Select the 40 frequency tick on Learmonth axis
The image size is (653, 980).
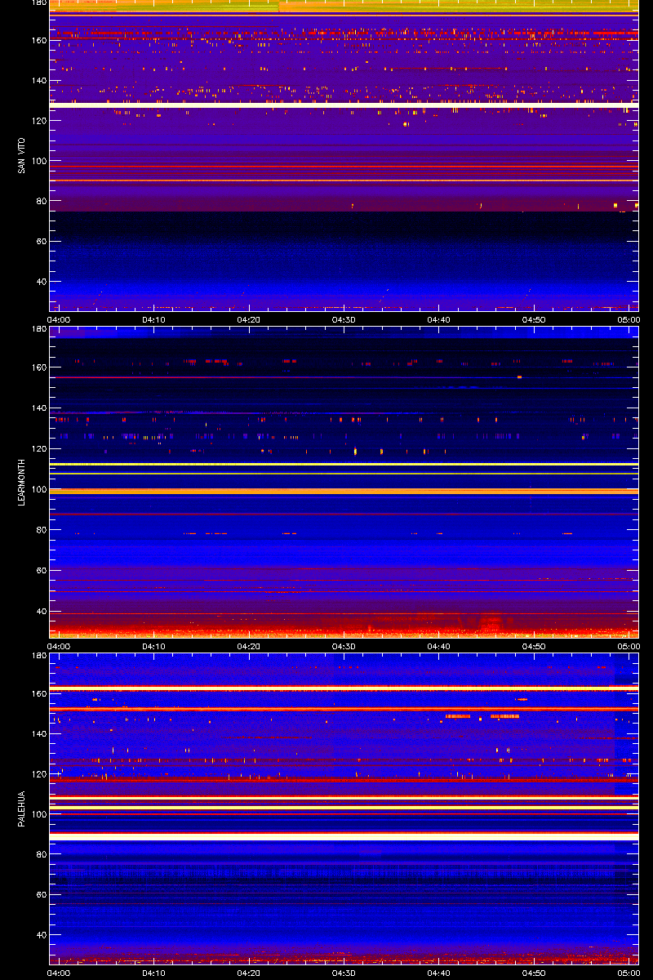[x=41, y=610]
